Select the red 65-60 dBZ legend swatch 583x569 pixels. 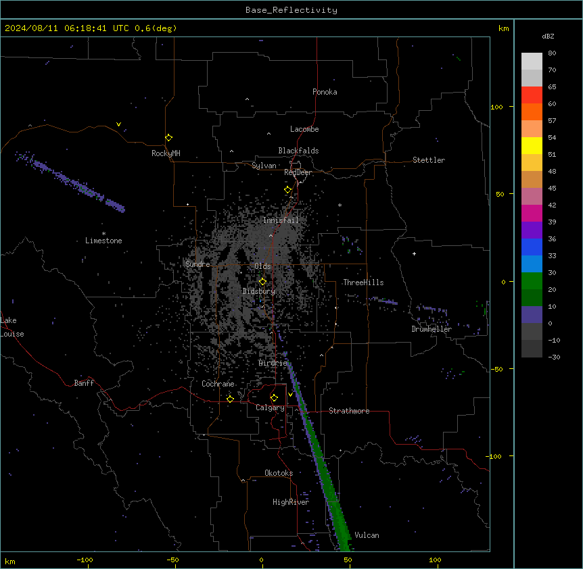pyautogui.click(x=532, y=95)
